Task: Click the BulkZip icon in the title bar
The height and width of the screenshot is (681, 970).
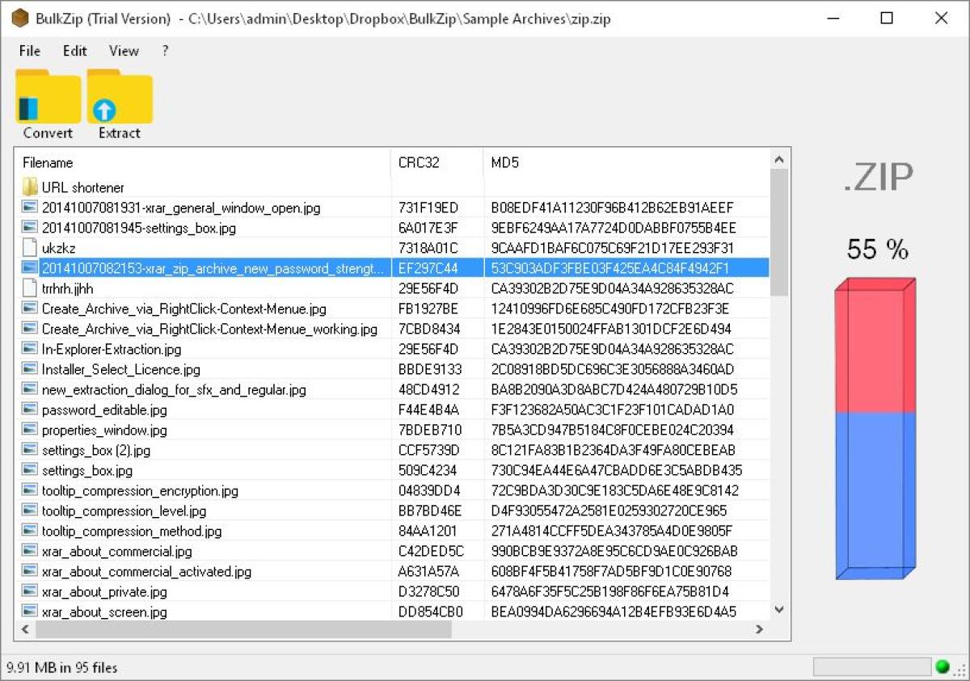Action: click(19, 18)
